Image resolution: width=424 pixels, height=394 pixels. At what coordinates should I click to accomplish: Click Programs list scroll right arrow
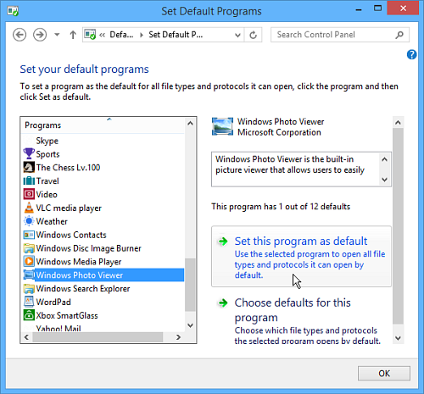(178, 337)
